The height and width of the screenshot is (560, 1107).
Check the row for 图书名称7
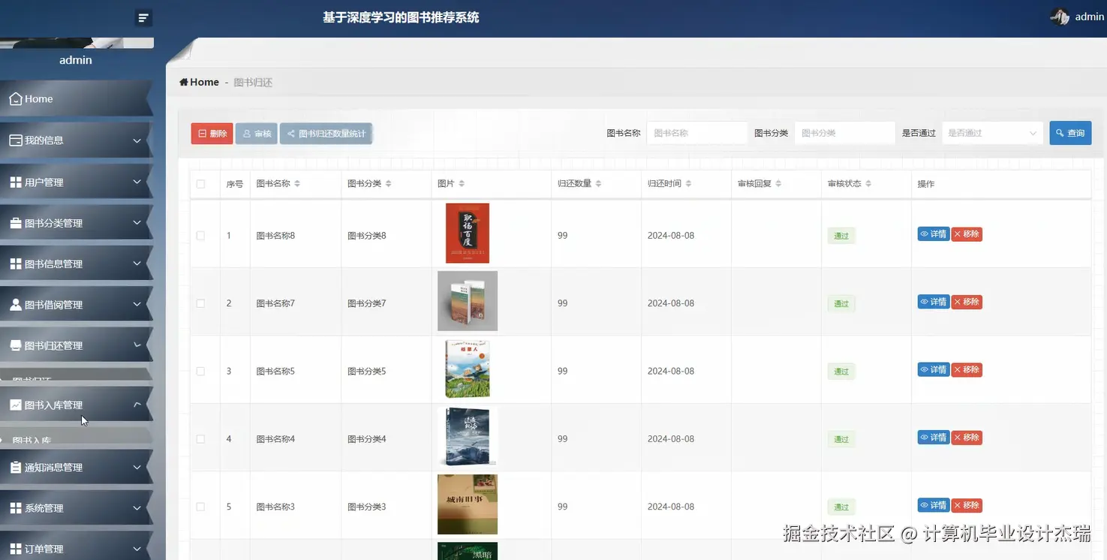200,303
